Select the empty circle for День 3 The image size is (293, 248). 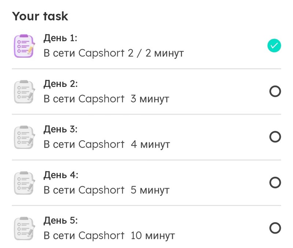point(275,137)
